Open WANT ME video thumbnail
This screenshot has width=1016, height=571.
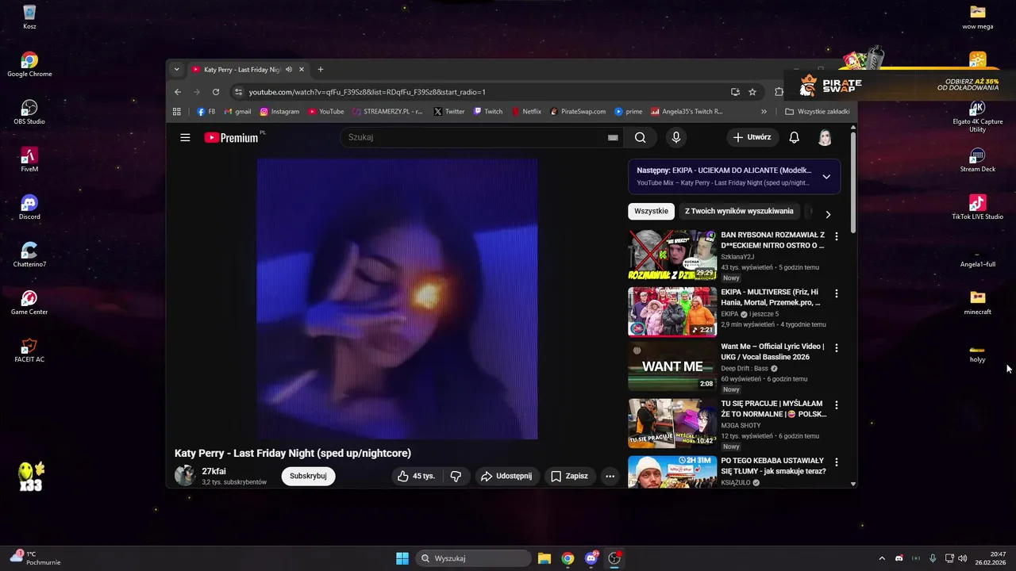(672, 366)
